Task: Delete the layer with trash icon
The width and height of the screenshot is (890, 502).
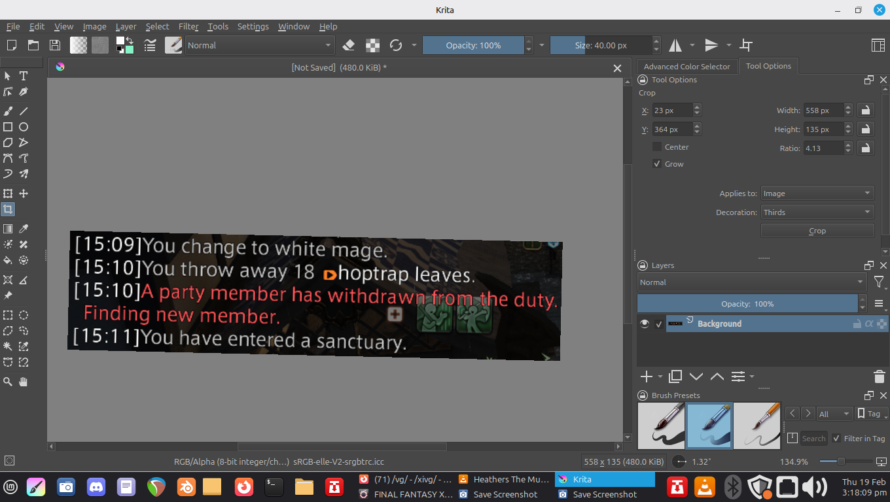Action: coord(880,376)
